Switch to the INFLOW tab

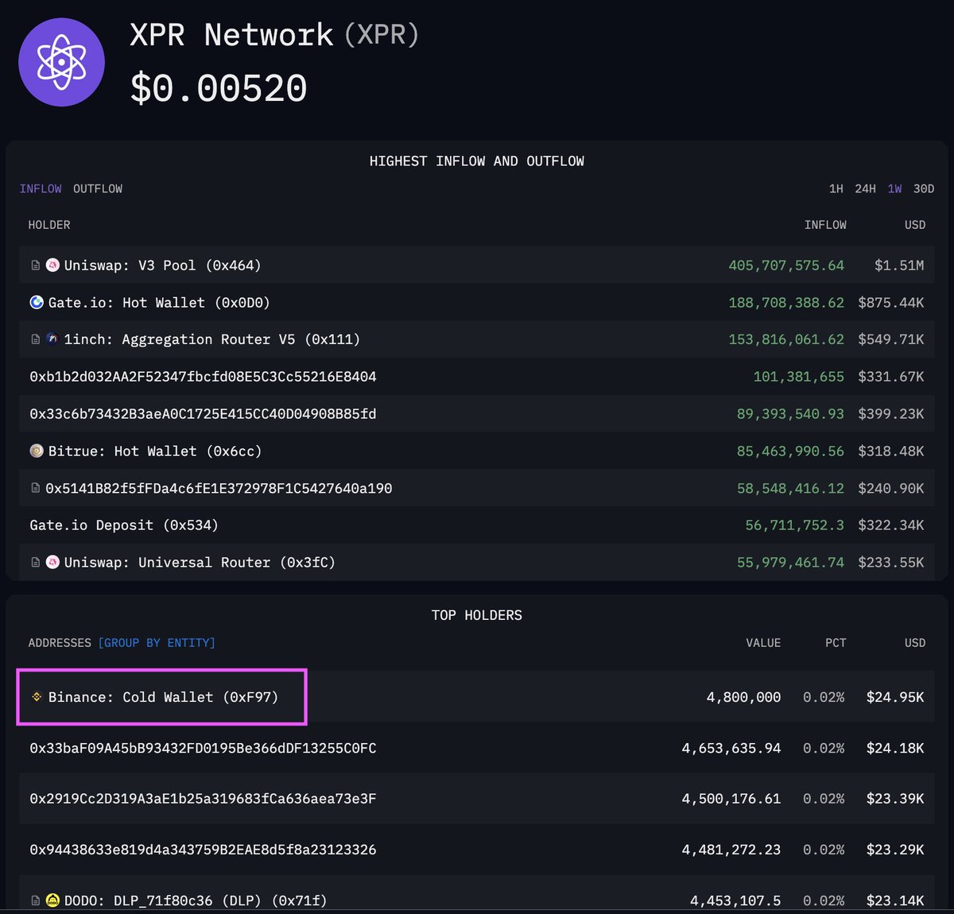(x=41, y=188)
